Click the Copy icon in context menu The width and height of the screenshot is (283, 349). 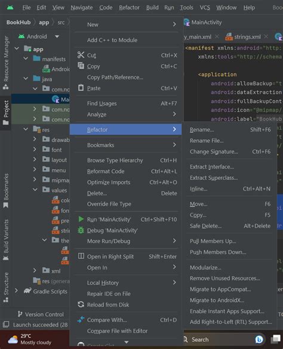(x=81, y=66)
